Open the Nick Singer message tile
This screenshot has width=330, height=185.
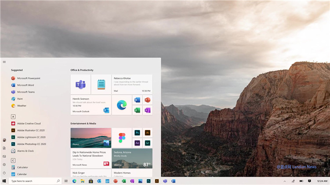click(91, 173)
